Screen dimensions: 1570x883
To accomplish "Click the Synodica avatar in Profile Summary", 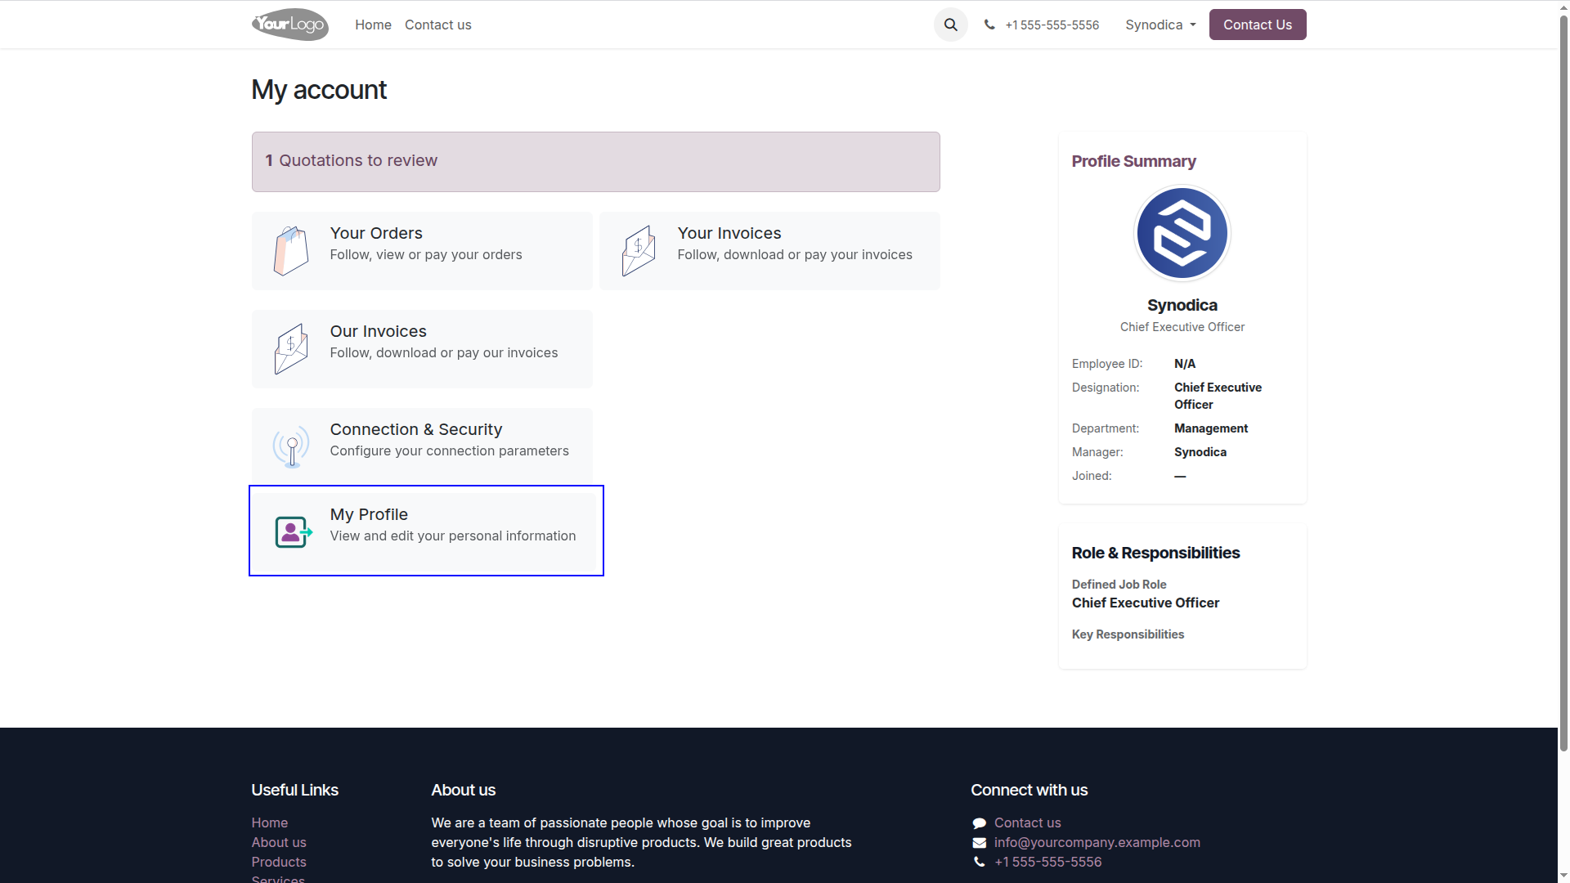I will (x=1182, y=233).
